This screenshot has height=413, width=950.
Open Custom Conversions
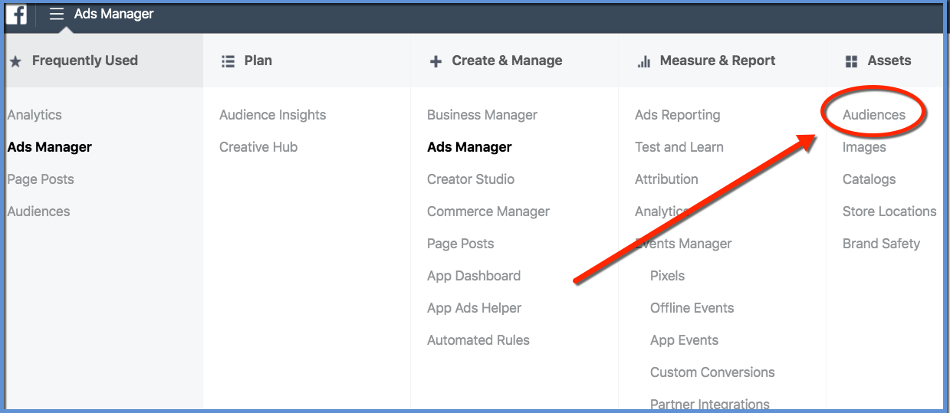712,372
